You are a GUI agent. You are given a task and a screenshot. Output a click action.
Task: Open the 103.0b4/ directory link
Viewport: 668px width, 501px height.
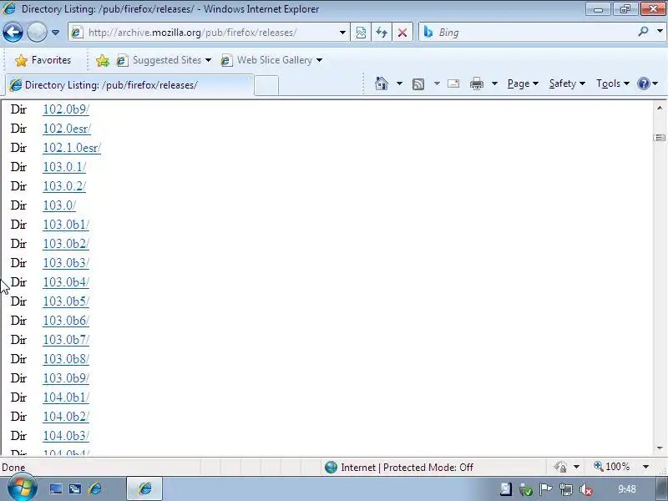[x=66, y=282]
